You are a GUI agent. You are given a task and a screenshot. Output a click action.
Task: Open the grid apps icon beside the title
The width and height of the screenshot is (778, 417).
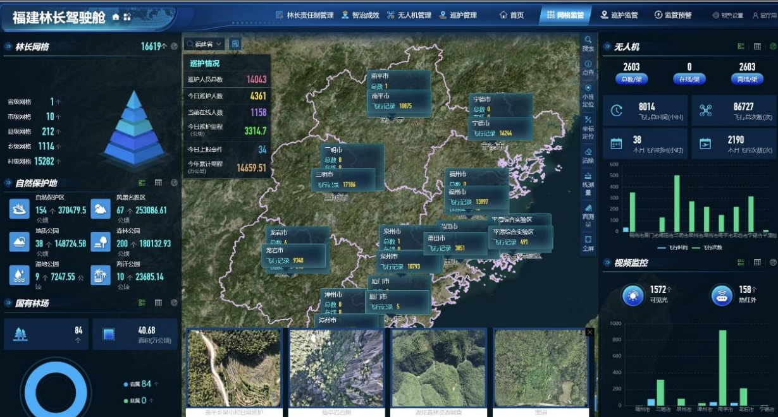(x=127, y=17)
